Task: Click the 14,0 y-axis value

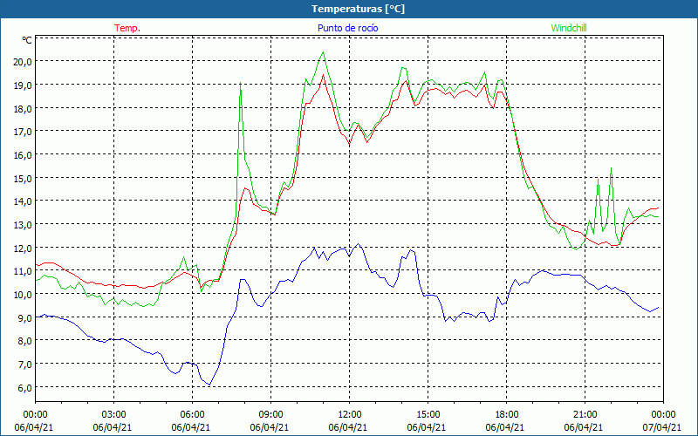Action: tap(23, 201)
